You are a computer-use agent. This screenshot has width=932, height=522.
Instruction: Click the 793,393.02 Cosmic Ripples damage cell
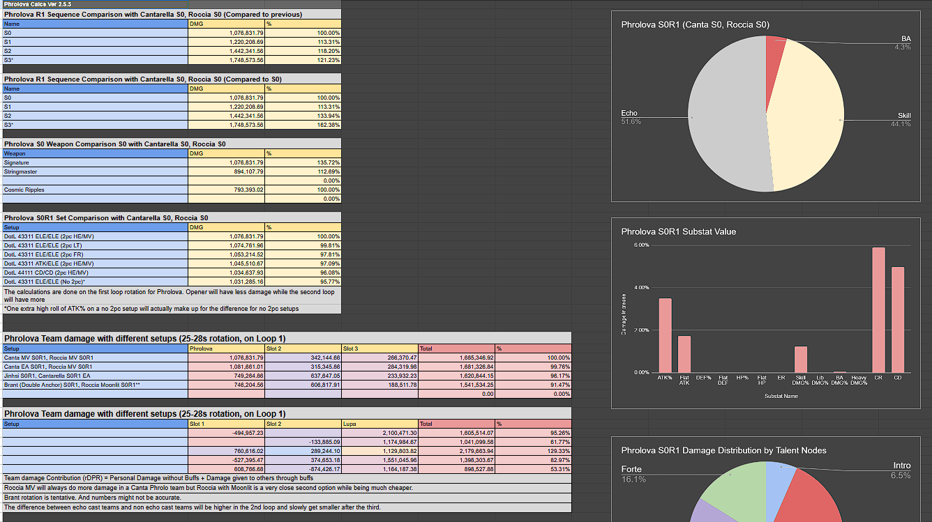pos(227,190)
